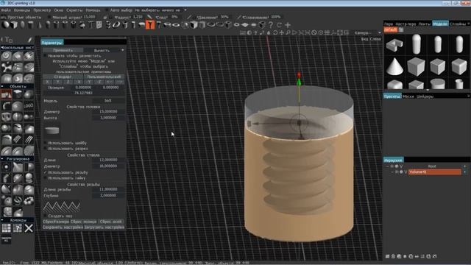
Task: Click the first icon in bottom-right hierarchy toolbar
Action: (x=388, y=256)
